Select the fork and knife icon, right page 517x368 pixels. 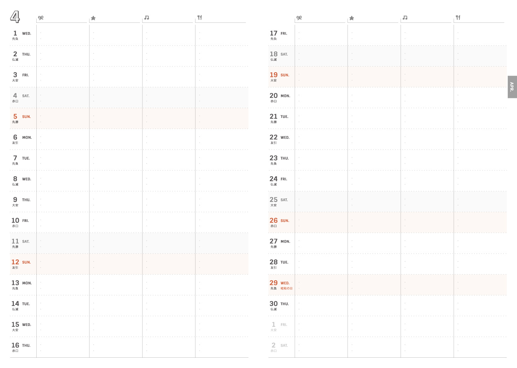[458, 17]
